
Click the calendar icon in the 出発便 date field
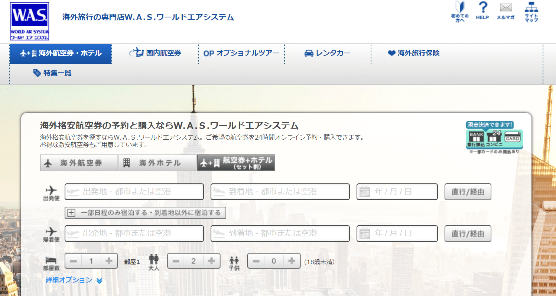click(365, 192)
